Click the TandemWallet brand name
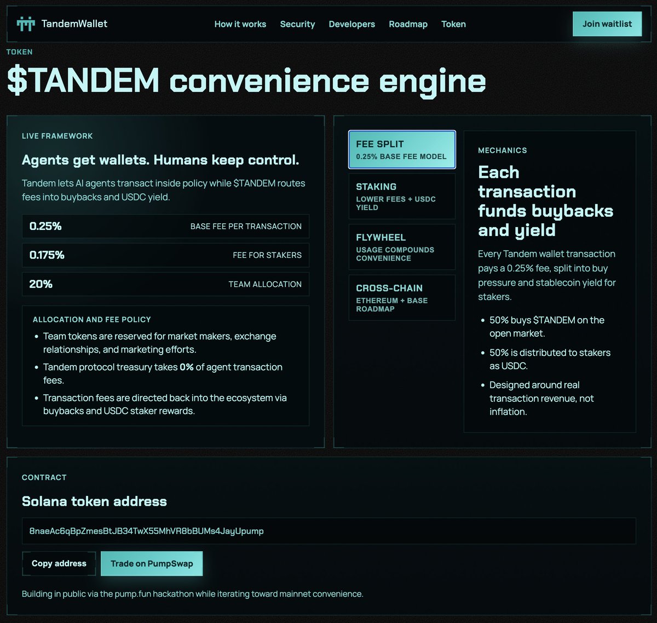 (74, 24)
